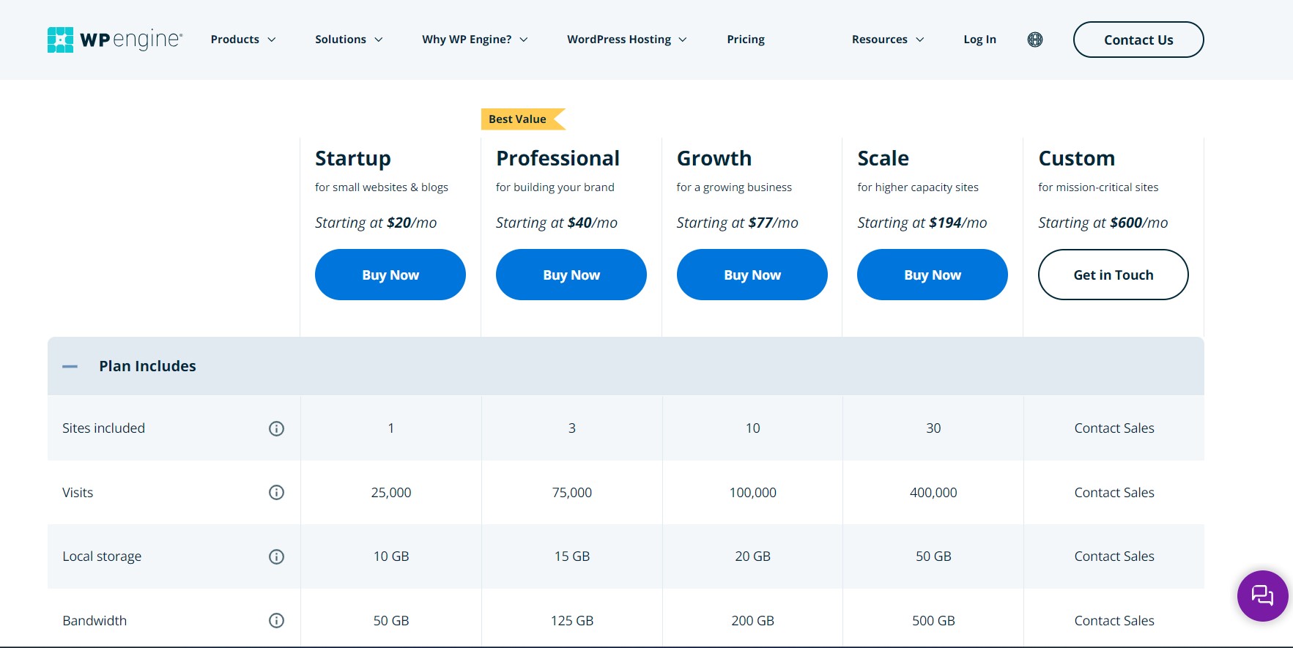Click 'Starting at $77/mo' price text
The width and height of the screenshot is (1293, 648).
(738, 223)
